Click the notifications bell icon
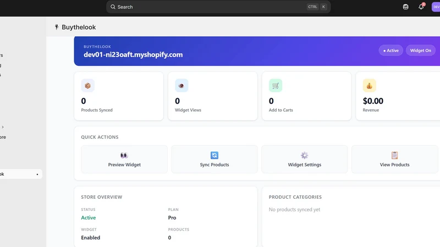The image size is (440, 247). (x=421, y=7)
